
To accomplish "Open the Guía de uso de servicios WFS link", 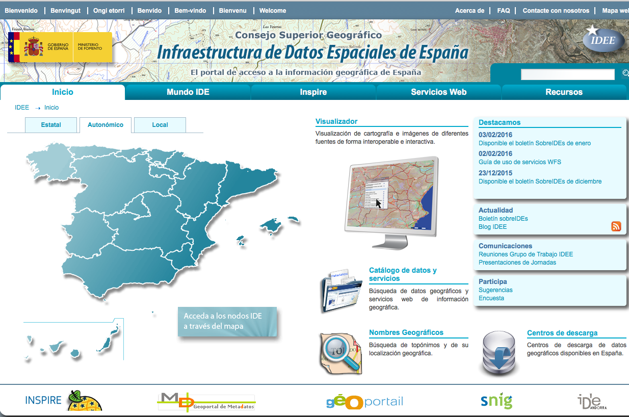I will [x=519, y=162].
